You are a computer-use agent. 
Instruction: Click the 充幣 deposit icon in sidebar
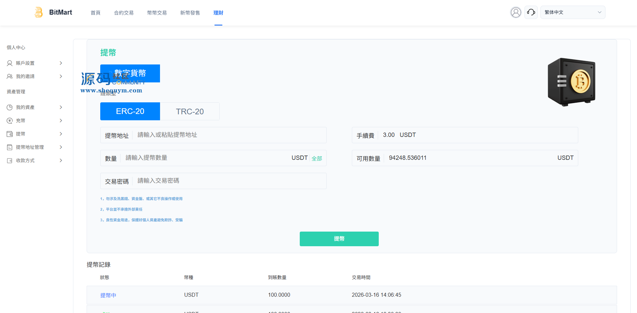pyautogui.click(x=10, y=121)
